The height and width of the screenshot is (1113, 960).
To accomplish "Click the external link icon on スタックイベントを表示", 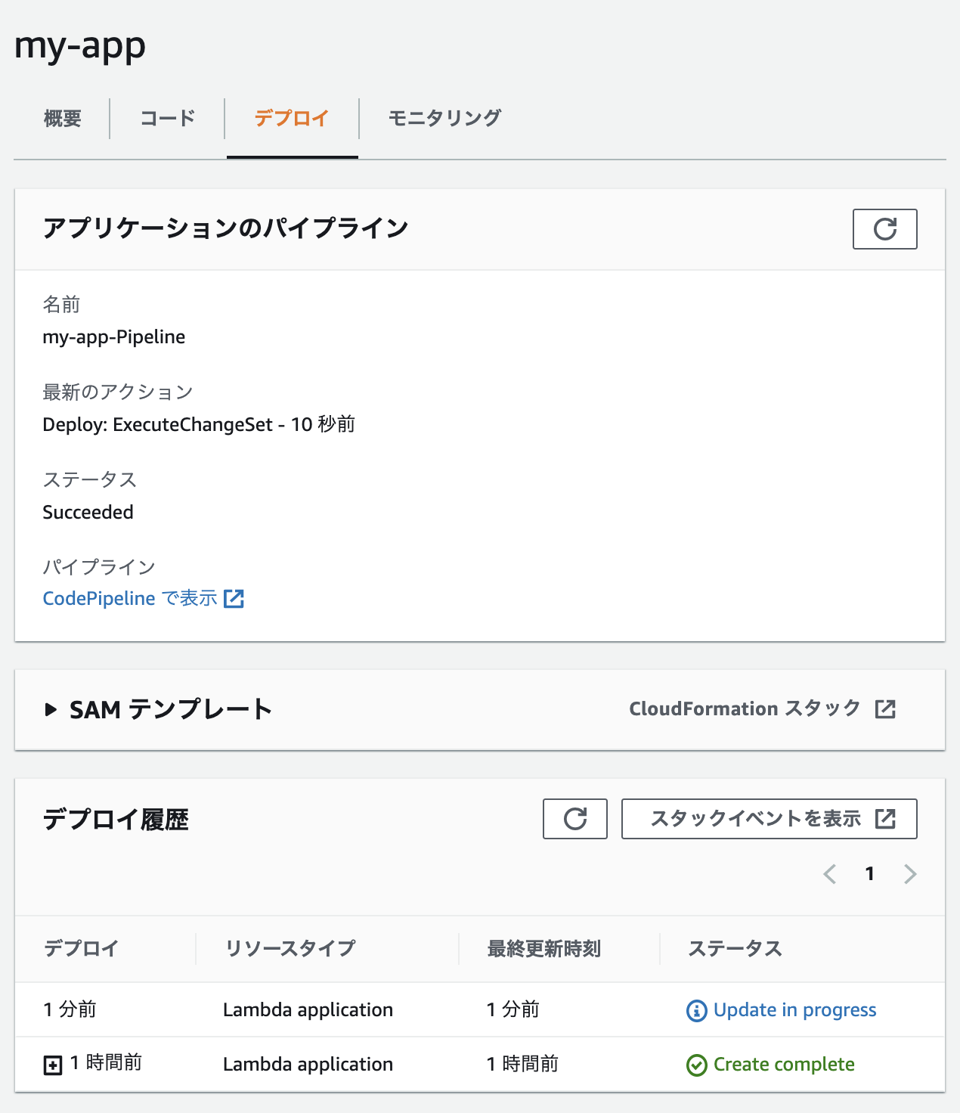I will click(x=884, y=818).
